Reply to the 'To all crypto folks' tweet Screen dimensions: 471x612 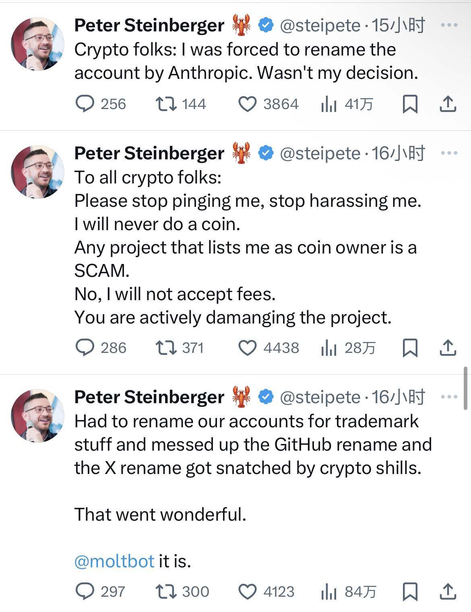pyautogui.click(x=85, y=348)
